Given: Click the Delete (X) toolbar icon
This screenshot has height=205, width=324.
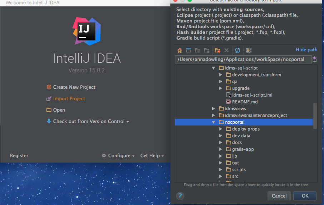Looking at the screenshot, I should point(226,50).
